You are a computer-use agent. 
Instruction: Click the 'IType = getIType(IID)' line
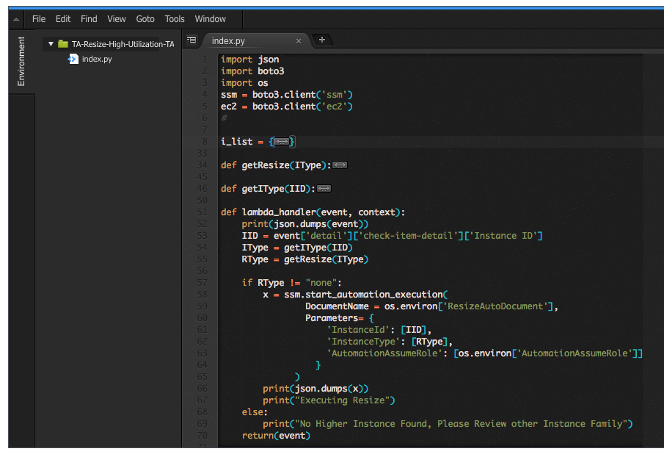pyautogui.click(x=297, y=248)
